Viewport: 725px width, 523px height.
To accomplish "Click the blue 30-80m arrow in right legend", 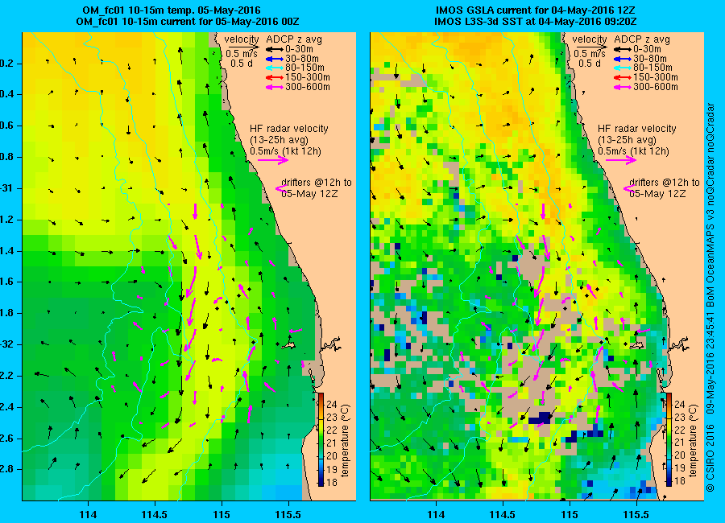I will [x=623, y=59].
